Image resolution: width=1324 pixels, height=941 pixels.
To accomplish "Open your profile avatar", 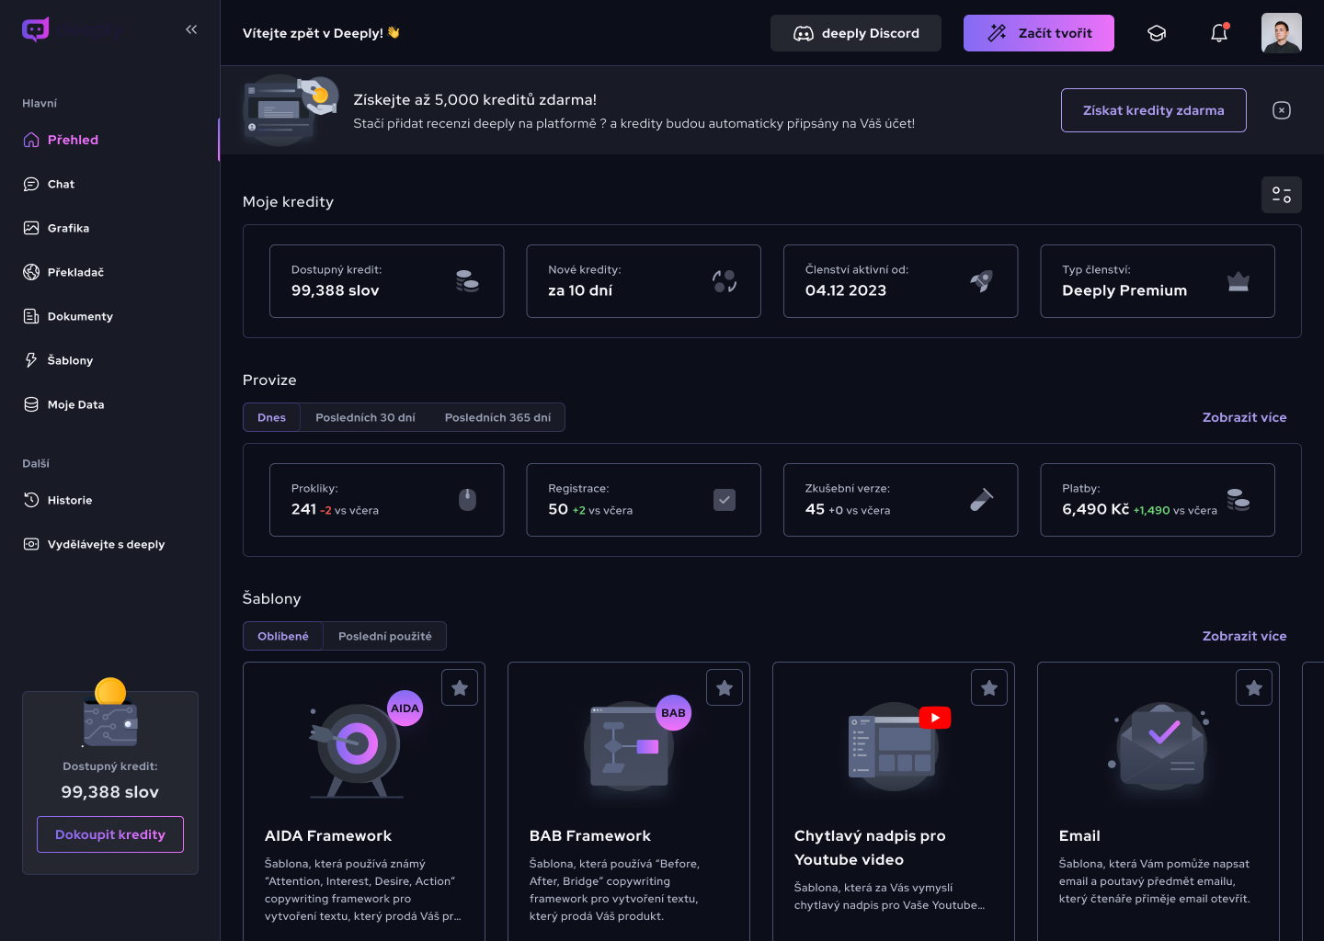I will tap(1281, 32).
